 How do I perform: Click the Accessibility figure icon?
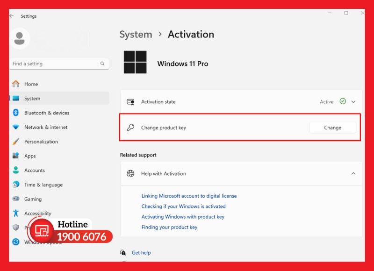tap(16, 213)
